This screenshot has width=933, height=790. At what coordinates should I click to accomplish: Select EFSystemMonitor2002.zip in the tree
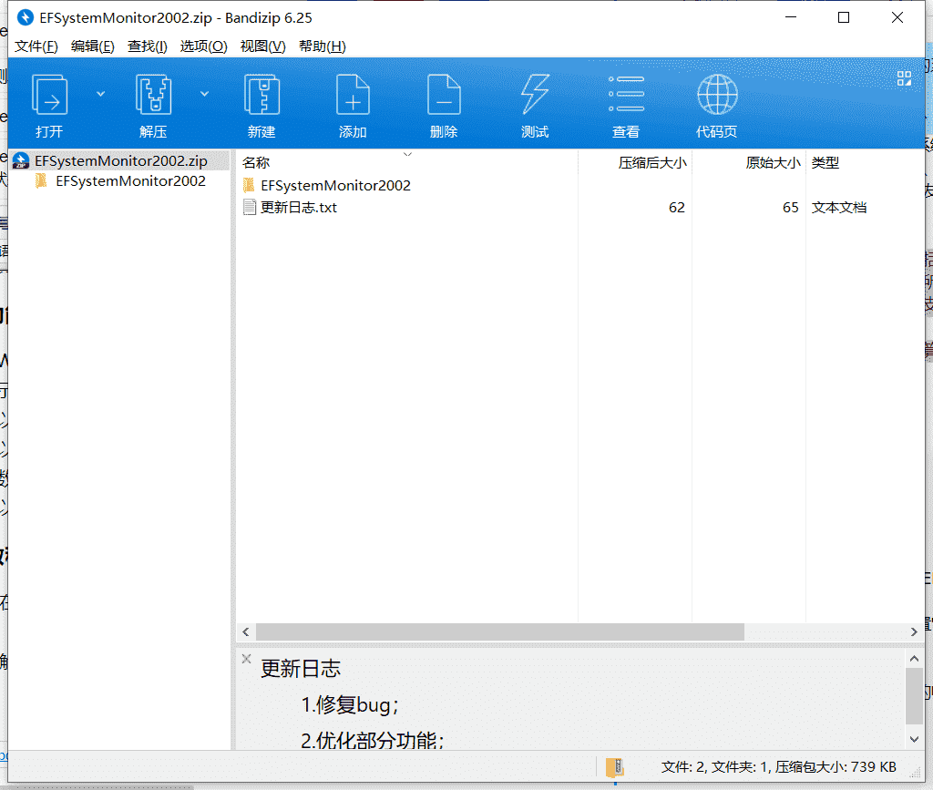click(x=121, y=160)
